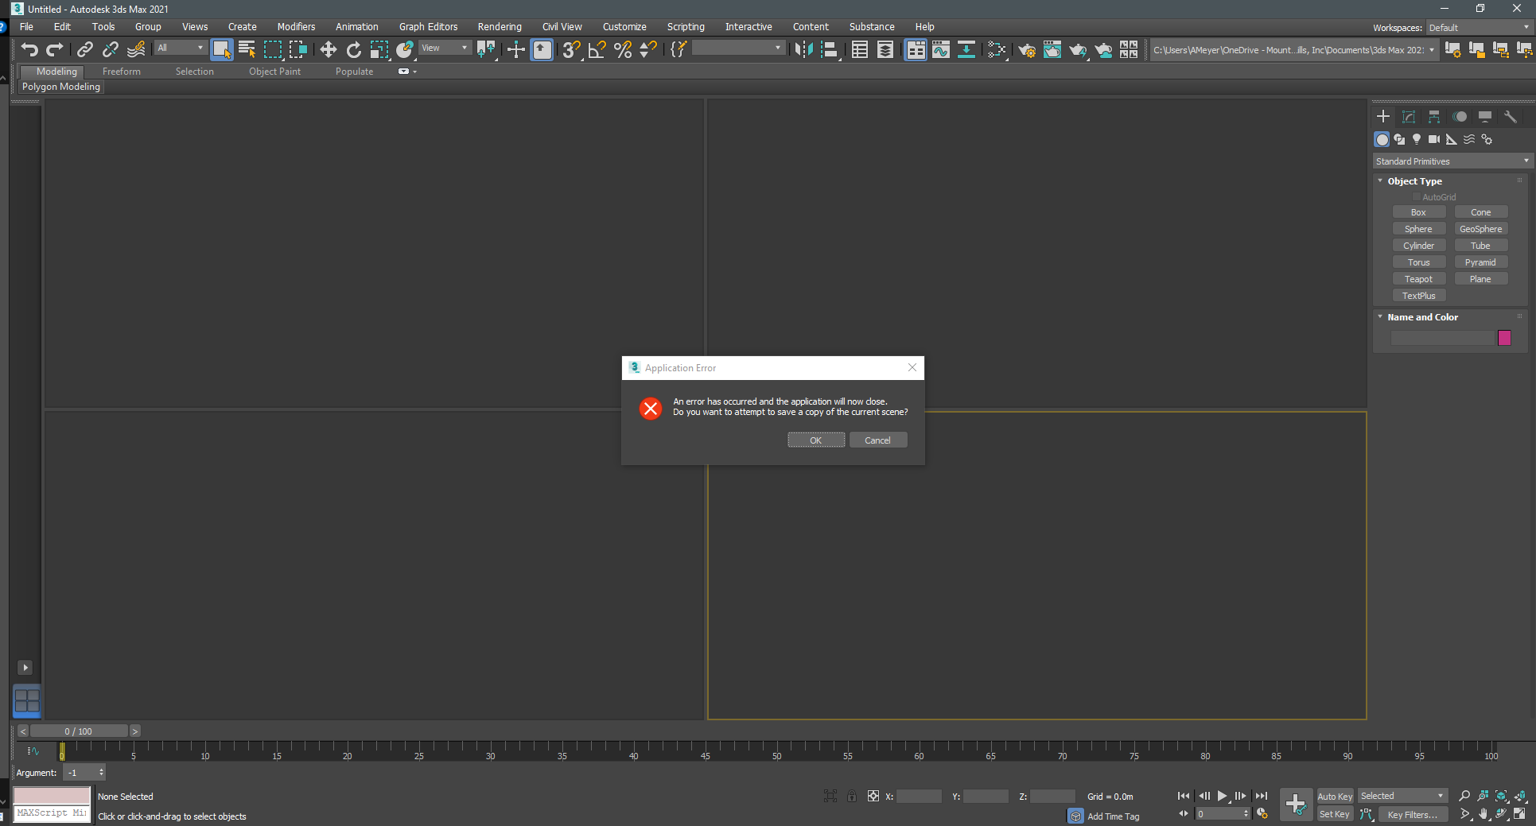The image size is (1536, 826).
Task: Click the Undo arrow icon
Action: [29, 49]
